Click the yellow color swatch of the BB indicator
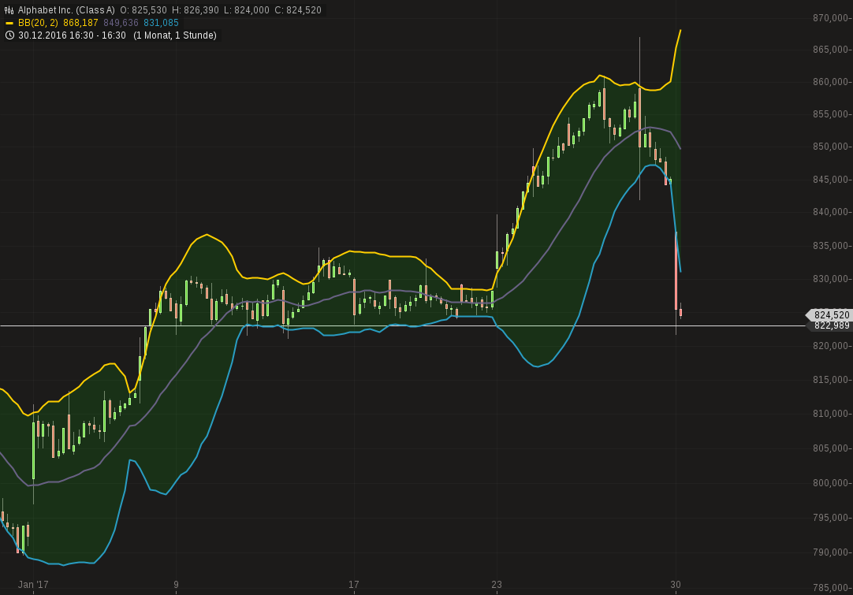Screen dimensions: 853x595 click(9, 22)
